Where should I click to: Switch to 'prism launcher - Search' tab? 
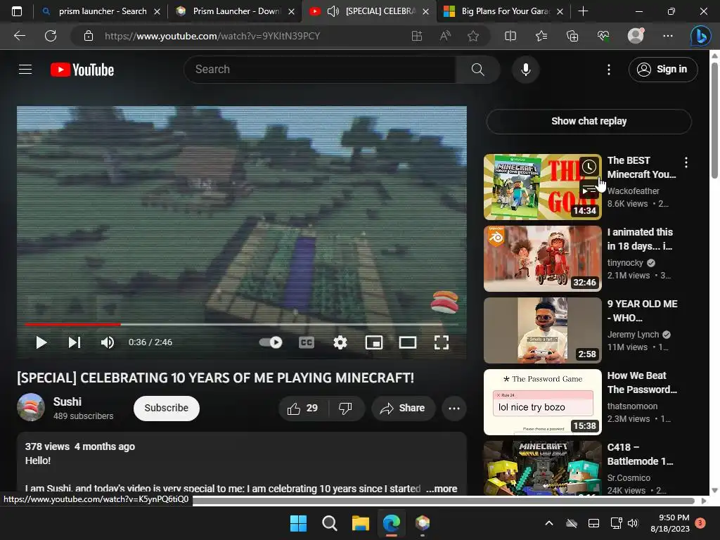(102, 11)
